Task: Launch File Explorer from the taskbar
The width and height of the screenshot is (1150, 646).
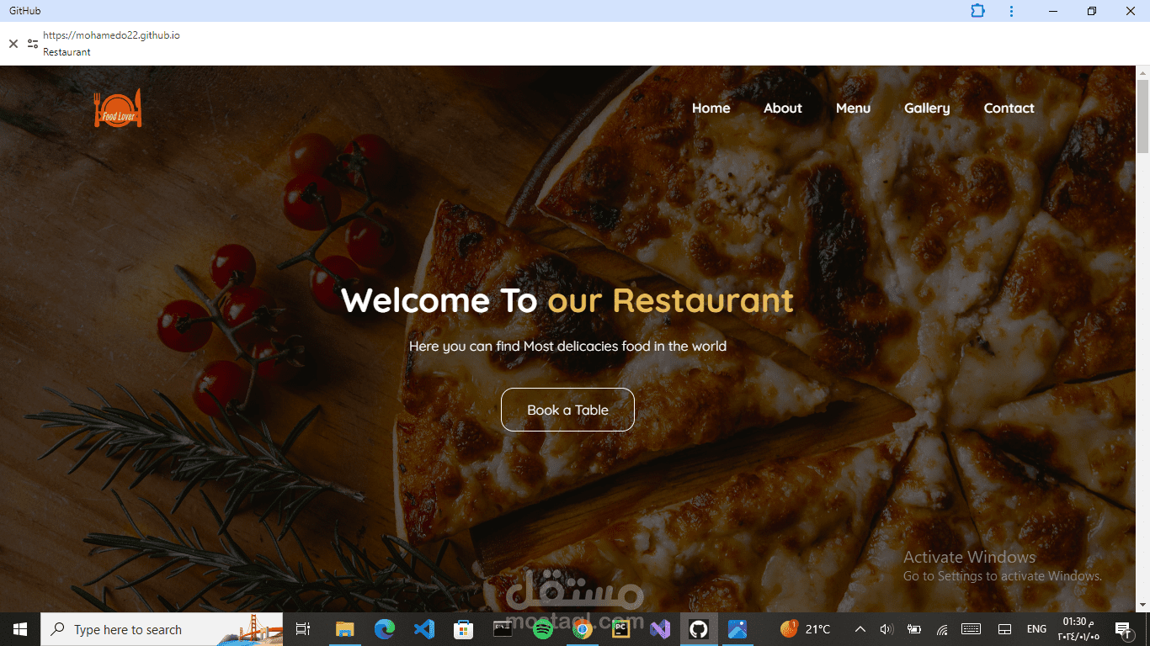Action: coord(345,629)
